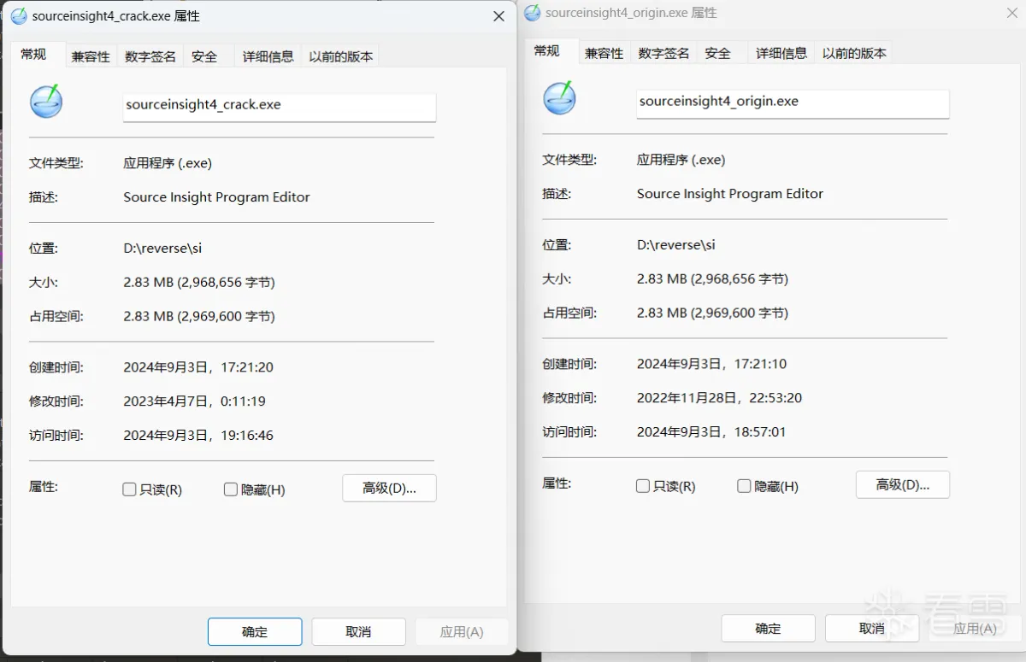
Task: Toggle 只读(R) checkbox in origin.exe window
Action: tap(643, 486)
